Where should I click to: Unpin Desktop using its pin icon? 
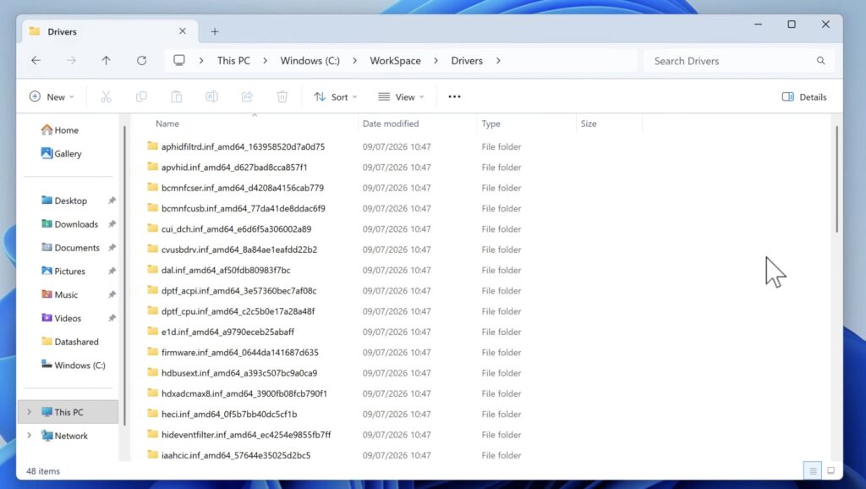click(x=112, y=201)
